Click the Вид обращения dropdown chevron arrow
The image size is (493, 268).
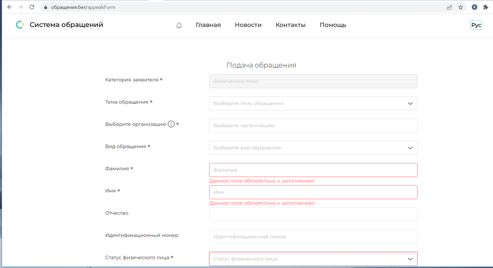click(410, 148)
